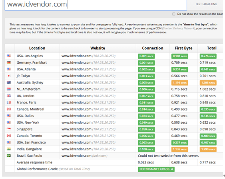Viewport: 225px width, 179px height.
Task: Click 'Average response time' row label
Action: pyautogui.click(x=34, y=162)
